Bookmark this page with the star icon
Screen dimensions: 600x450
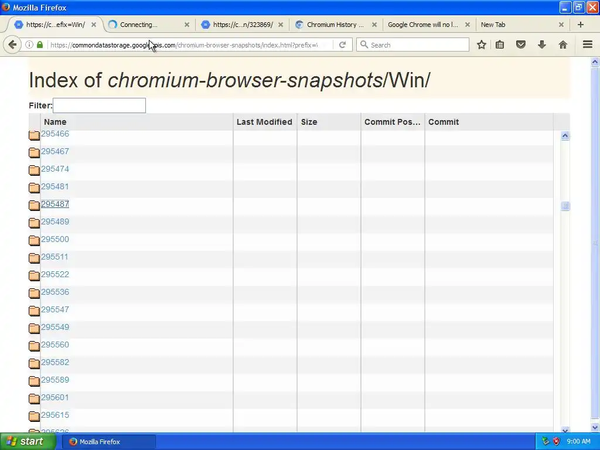(x=482, y=45)
